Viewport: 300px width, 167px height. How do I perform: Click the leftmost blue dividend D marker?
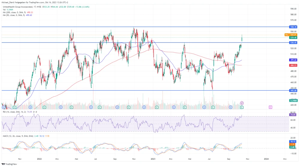pyautogui.click(x=3, y=107)
